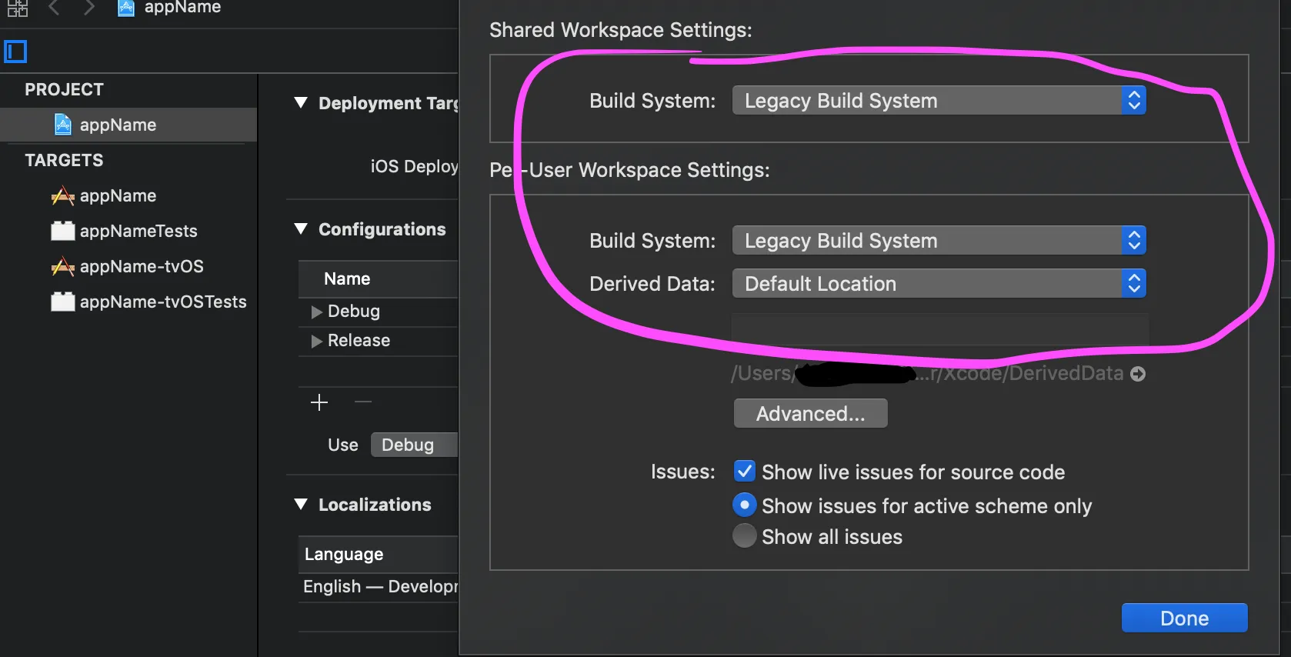The image size is (1291, 657).
Task: Click the appName breadcrumb in jump bar
Action: click(x=182, y=8)
